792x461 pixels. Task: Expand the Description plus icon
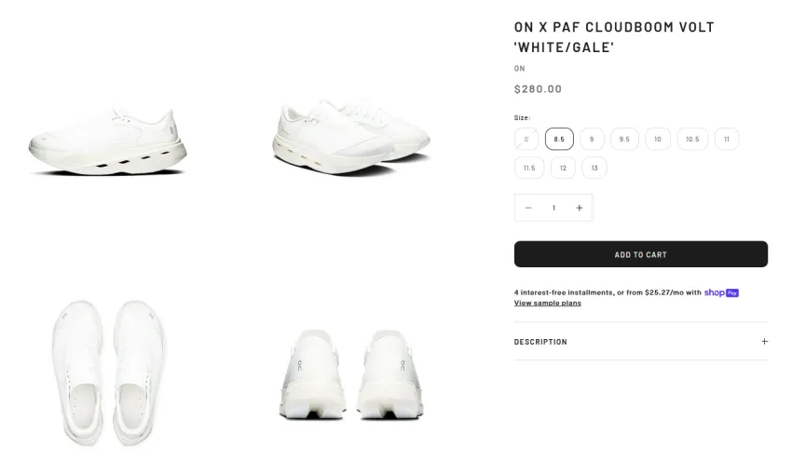tap(765, 342)
